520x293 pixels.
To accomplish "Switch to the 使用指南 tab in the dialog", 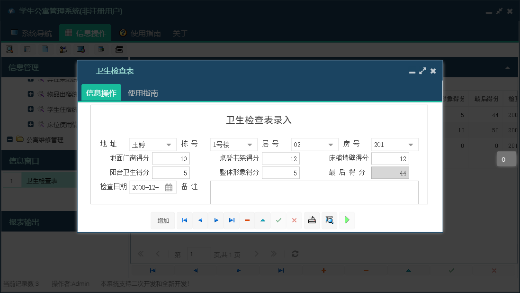I will click(143, 92).
